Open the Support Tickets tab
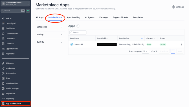This screenshot has height=107, width=189. coord(120,17)
